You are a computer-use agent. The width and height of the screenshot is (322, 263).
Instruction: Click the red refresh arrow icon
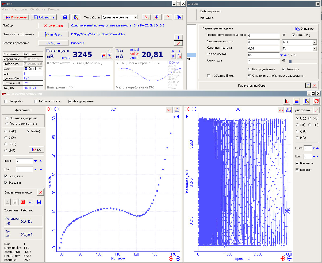(x=317, y=101)
